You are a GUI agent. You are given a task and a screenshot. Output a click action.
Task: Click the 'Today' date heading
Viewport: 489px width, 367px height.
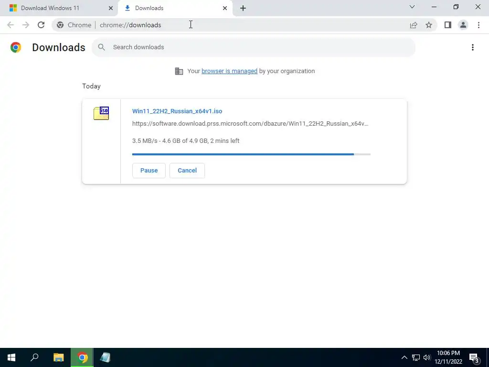point(91,86)
